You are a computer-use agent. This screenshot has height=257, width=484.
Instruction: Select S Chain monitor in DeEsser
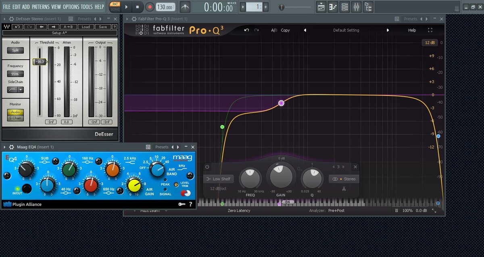15,118
